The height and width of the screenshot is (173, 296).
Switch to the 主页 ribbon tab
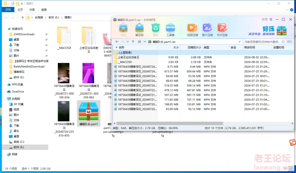click(x=20, y=10)
